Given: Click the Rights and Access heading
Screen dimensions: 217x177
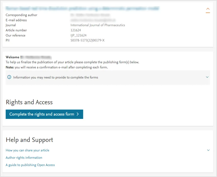Looking at the screenshot, I should (x=29, y=102).
